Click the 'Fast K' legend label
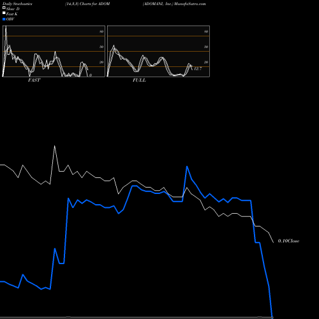The width and height of the screenshot is (319, 319). click(11, 14)
